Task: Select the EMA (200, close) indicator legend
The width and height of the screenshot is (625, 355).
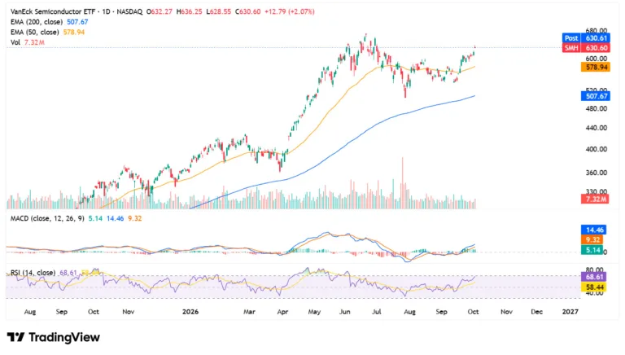Action: [x=49, y=22]
